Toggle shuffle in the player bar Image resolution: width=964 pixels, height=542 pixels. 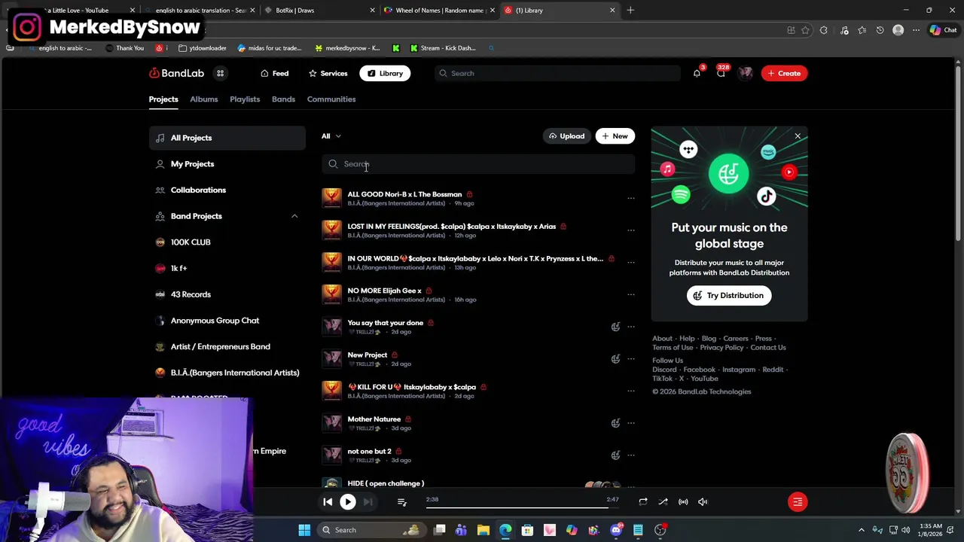coord(663,502)
